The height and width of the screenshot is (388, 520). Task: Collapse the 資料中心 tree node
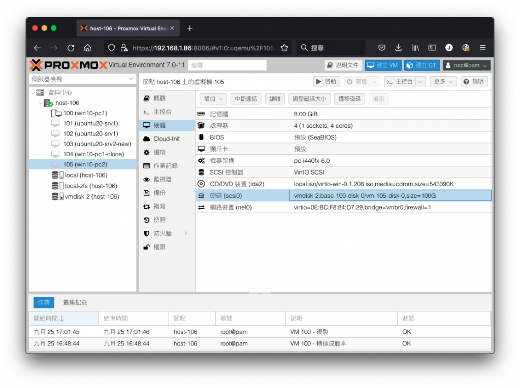pyautogui.click(x=33, y=92)
